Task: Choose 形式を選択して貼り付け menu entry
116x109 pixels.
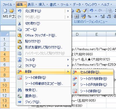Action: pyautogui.click(x=44, y=47)
